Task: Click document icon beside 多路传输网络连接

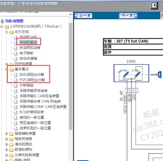Action: click(16, 91)
